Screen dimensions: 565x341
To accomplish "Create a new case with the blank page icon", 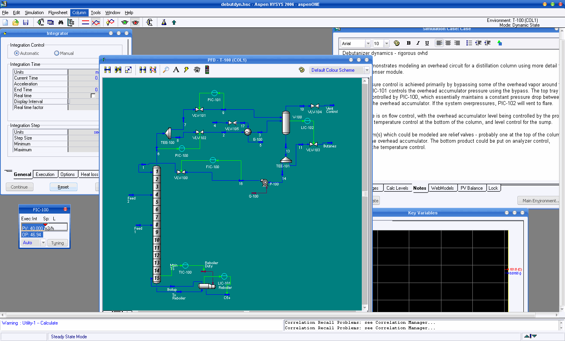I will pyautogui.click(x=5, y=22).
